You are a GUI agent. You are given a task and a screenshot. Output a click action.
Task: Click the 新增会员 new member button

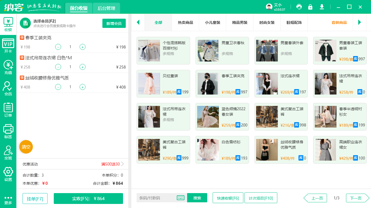(x=114, y=24)
